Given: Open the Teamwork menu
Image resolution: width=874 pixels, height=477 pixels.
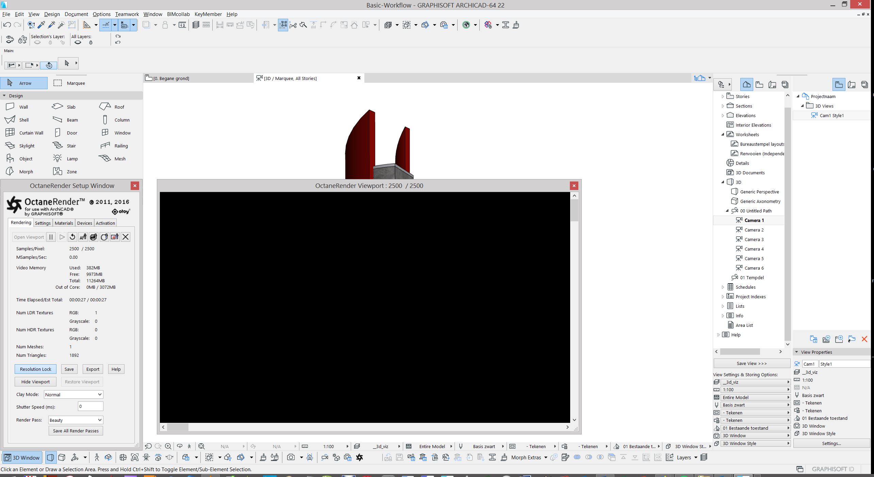Looking at the screenshot, I should [127, 14].
